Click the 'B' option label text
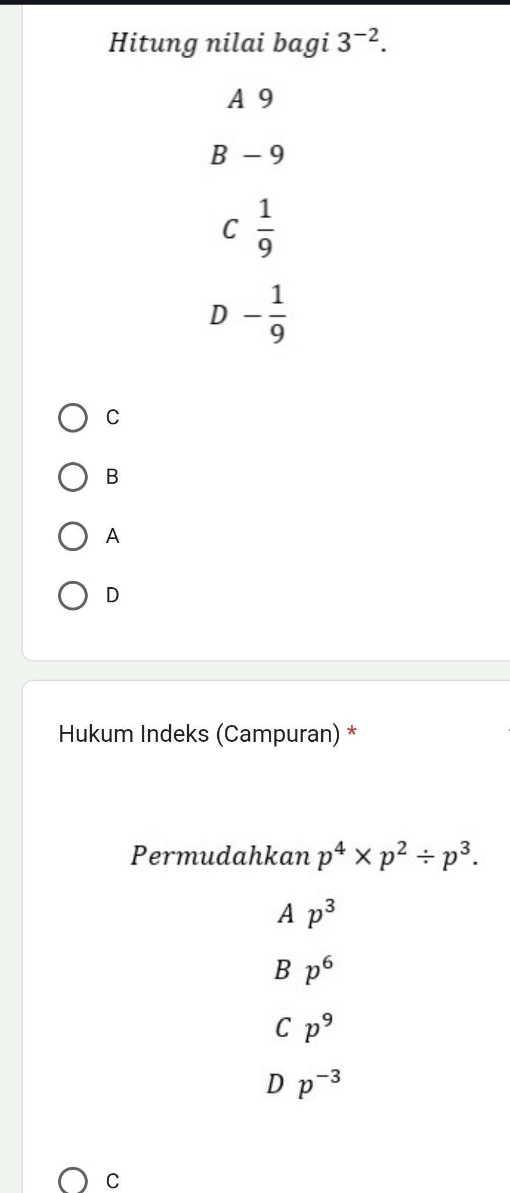The image size is (510, 1193). (113, 477)
